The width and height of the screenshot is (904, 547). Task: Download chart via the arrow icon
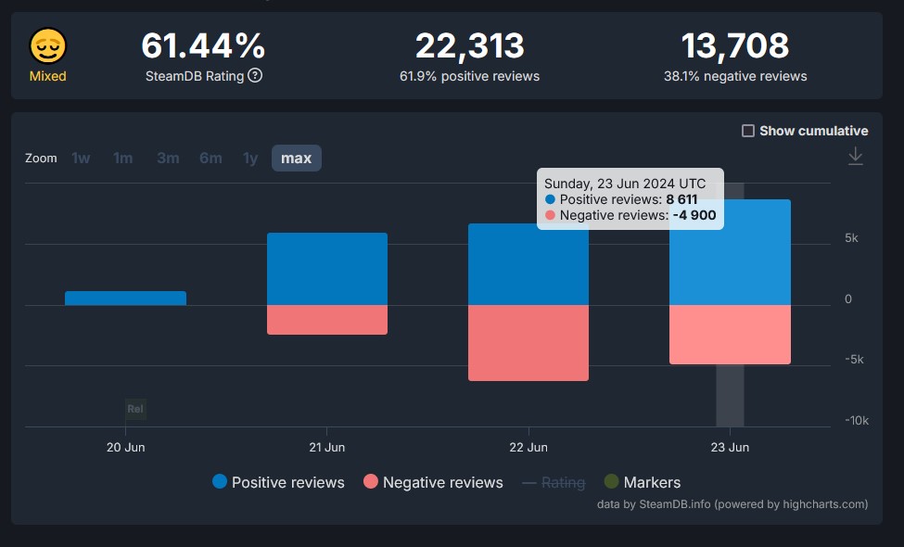855,157
